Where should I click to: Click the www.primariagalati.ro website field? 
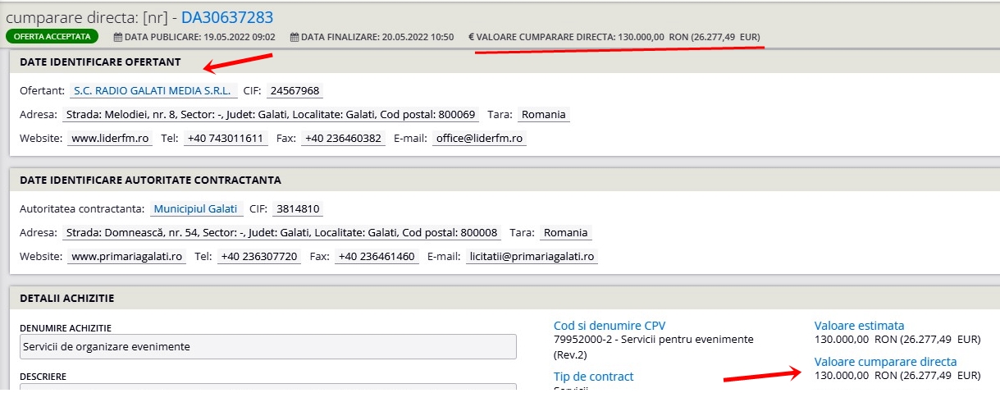coord(127,257)
